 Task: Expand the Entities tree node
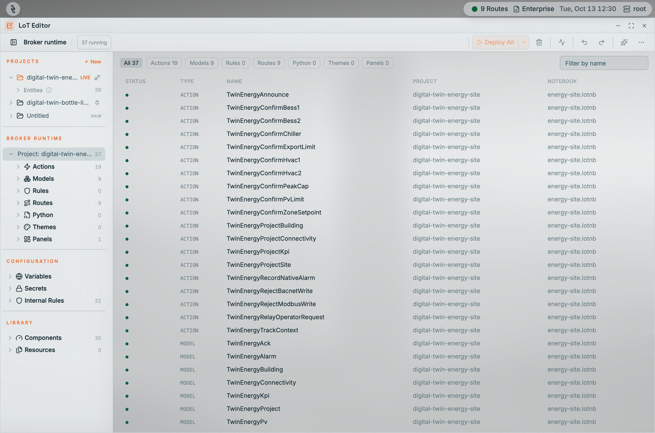18,90
